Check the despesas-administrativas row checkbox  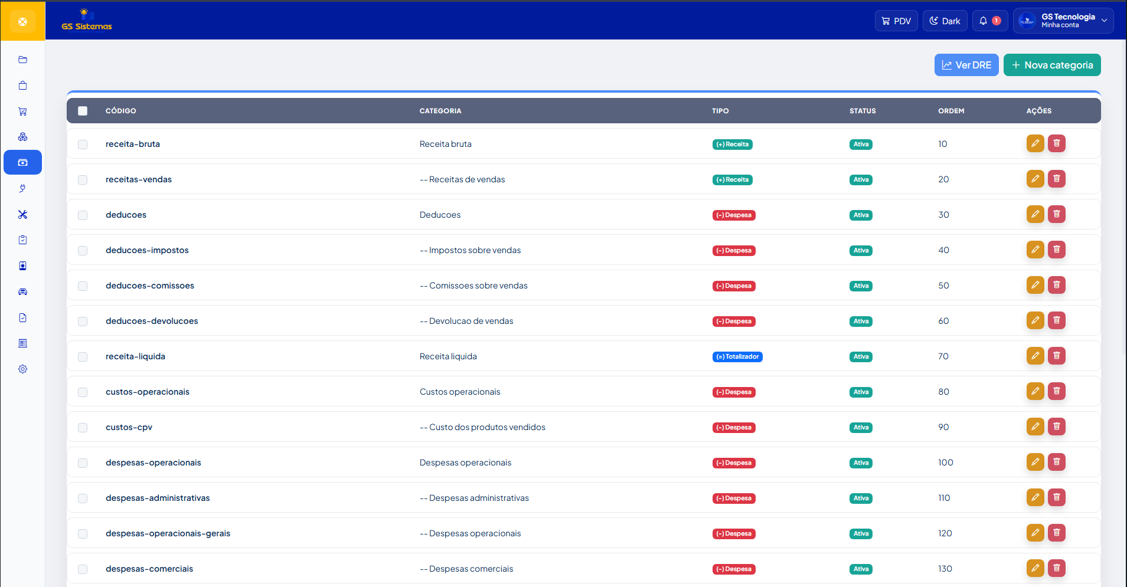pyautogui.click(x=83, y=499)
